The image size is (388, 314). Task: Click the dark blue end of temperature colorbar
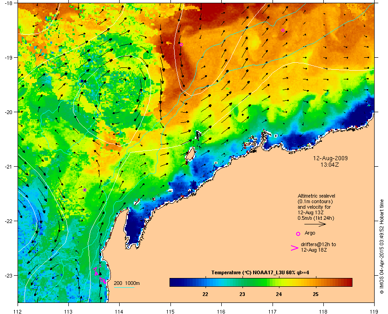[x=173, y=282]
